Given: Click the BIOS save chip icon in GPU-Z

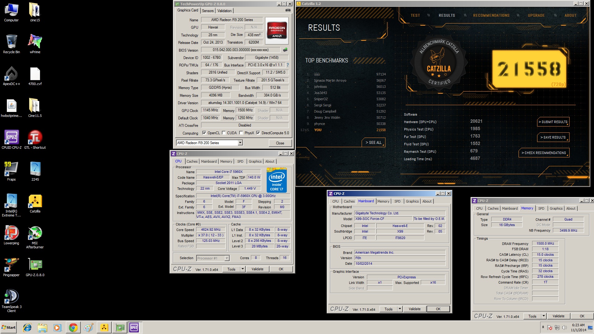Looking at the screenshot, I should [285, 49].
